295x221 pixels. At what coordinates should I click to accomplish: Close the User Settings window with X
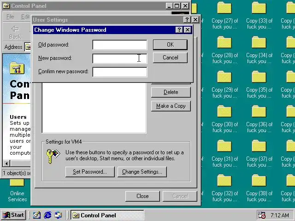(195, 19)
